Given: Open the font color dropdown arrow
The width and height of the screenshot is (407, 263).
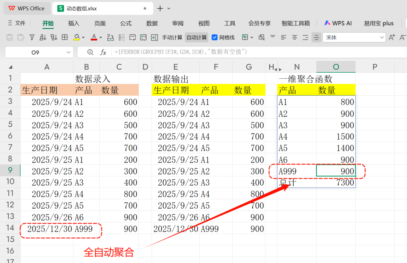Looking at the screenshot, I should [x=101, y=38].
